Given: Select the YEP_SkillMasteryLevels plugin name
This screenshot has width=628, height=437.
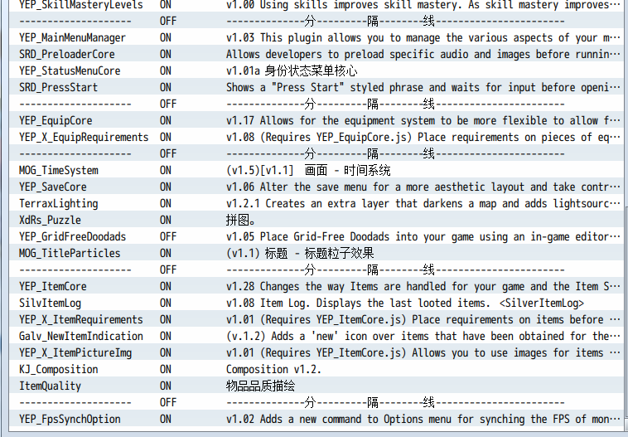Looking at the screenshot, I should pos(81,5).
